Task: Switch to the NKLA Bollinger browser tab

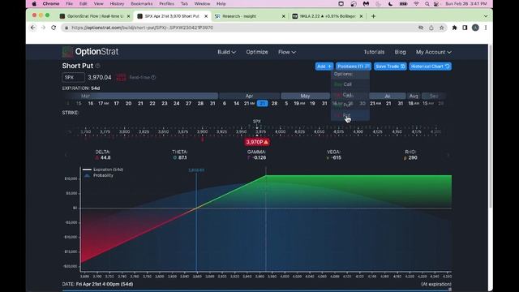Action: point(327,16)
